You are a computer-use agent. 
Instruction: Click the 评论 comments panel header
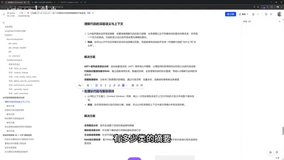[247, 21]
